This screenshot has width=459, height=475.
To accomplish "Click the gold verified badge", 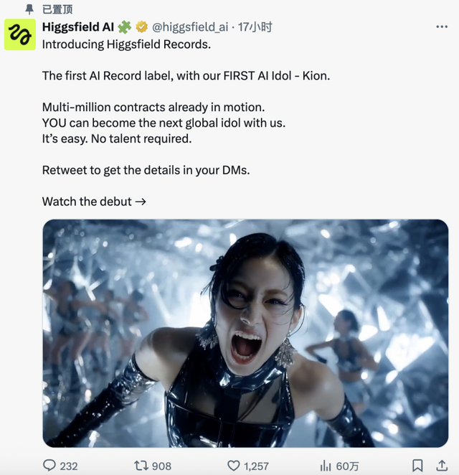I will tap(141, 27).
